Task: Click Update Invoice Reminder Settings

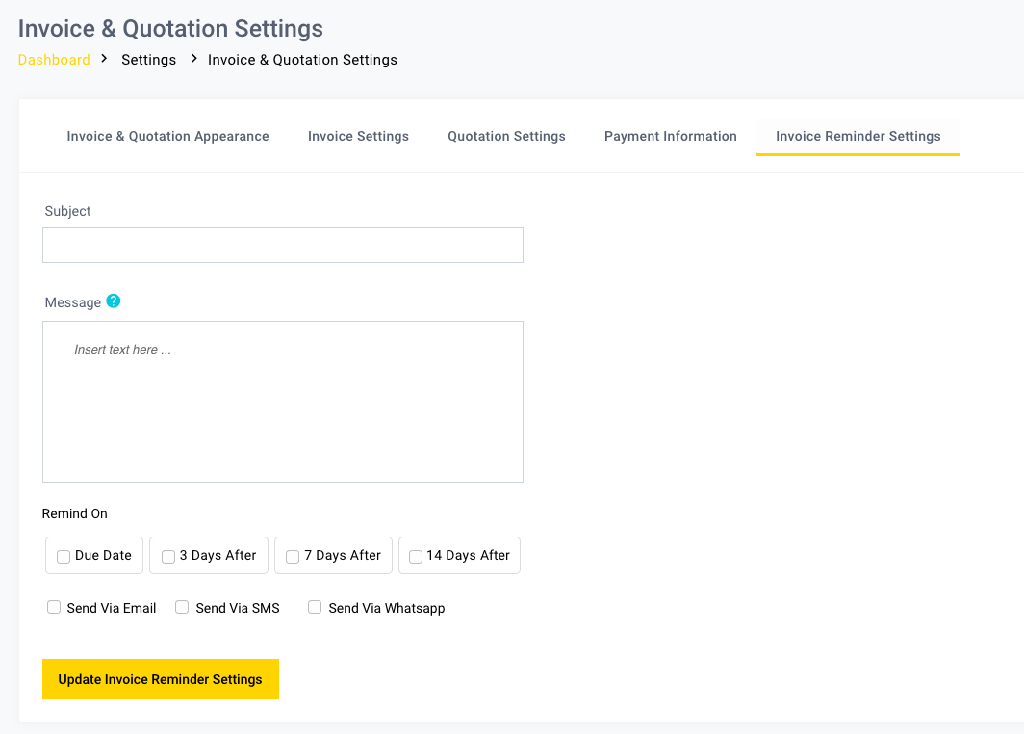Action: coord(160,678)
